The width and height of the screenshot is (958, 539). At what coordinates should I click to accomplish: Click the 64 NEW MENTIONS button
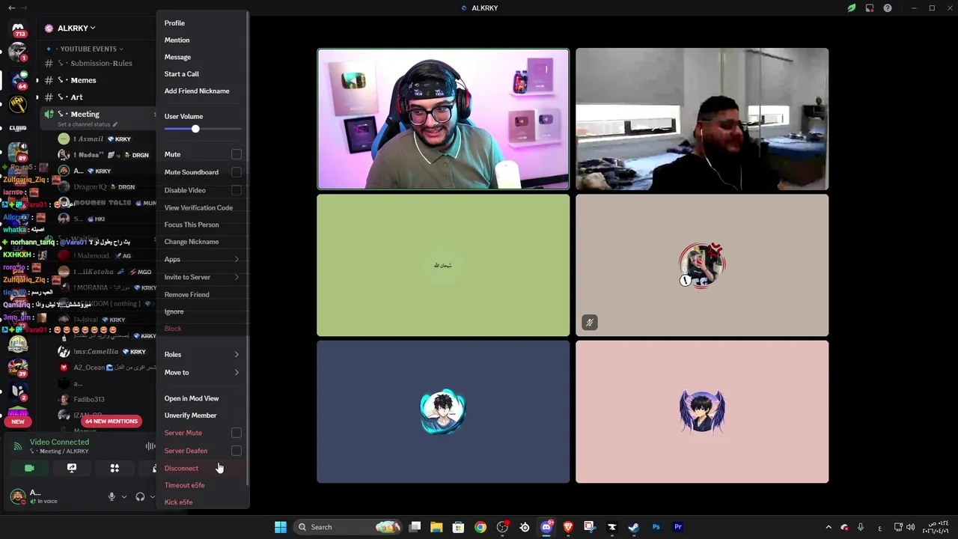[x=111, y=421]
